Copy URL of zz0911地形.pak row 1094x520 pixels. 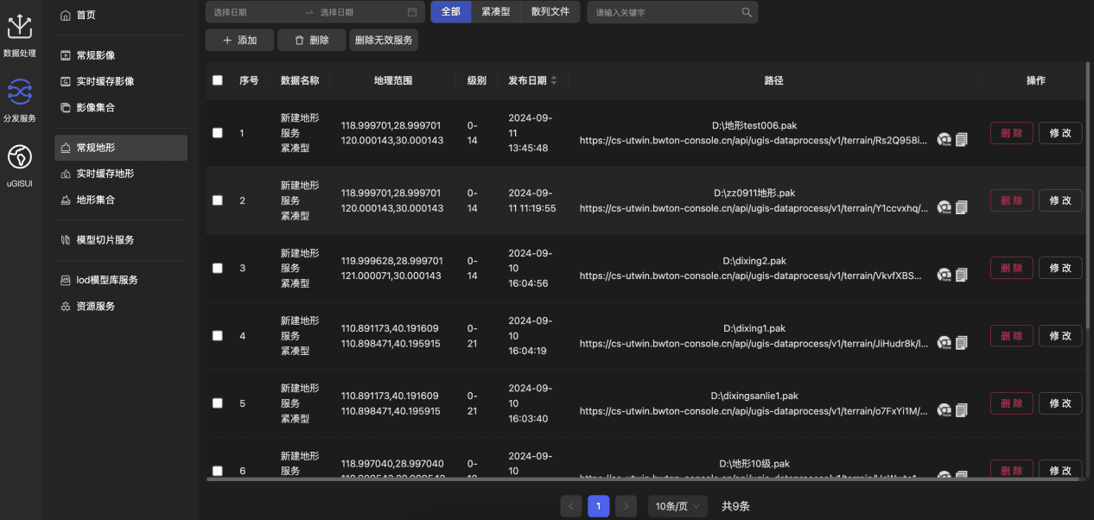coord(962,207)
